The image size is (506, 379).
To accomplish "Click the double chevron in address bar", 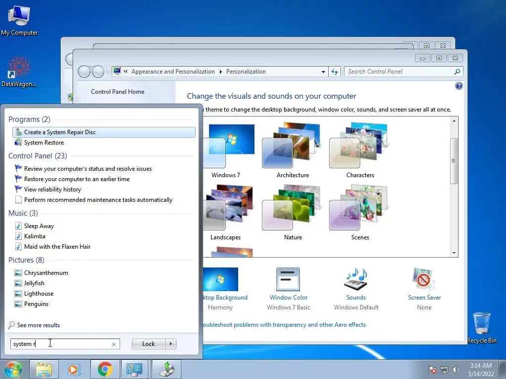I will tap(126, 72).
